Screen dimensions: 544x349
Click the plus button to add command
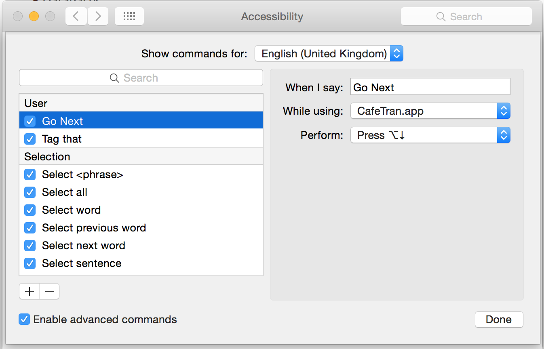pos(30,291)
